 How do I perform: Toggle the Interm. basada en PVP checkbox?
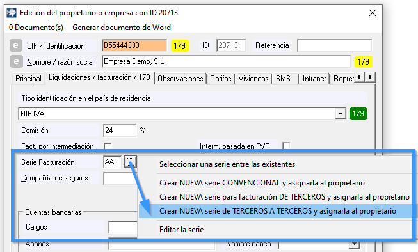click(x=286, y=146)
